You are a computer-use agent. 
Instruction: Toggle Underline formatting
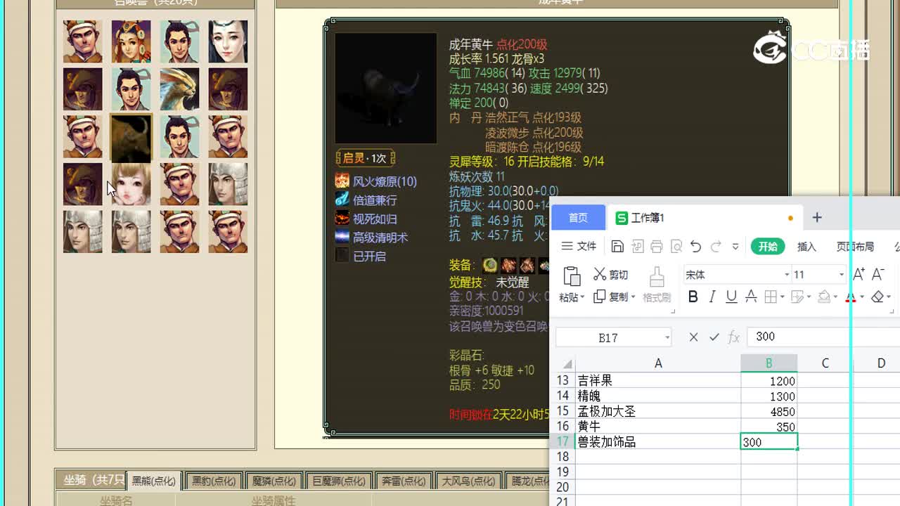[731, 297]
